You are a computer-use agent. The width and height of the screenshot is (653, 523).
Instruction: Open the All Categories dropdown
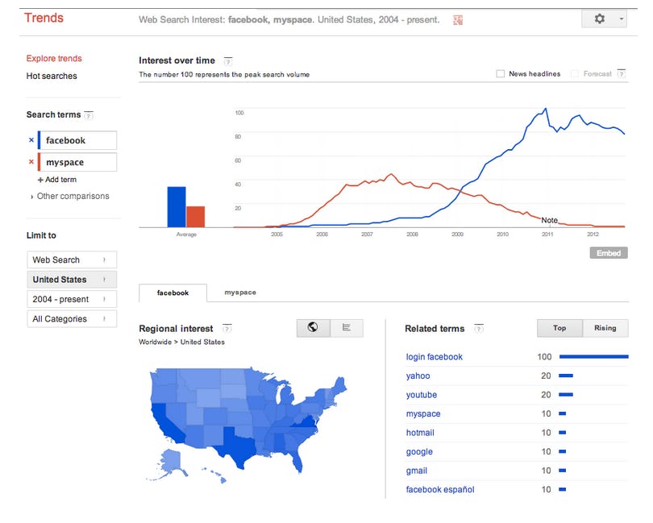click(x=71, y=318)
